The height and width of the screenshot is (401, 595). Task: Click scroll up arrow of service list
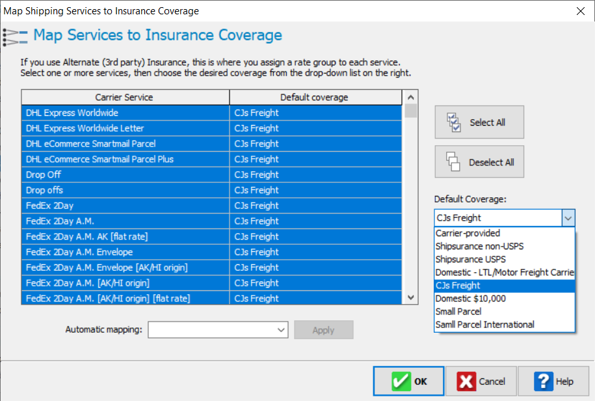[x=410, y=97]
